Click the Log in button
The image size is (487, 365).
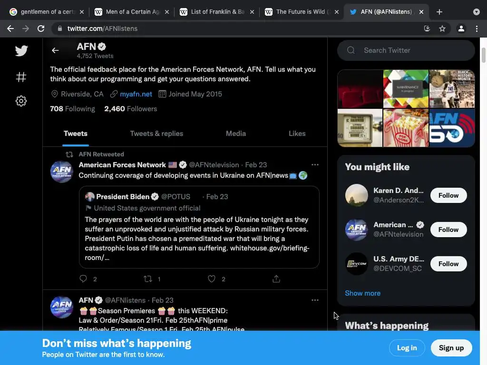[x=407, y=348]
